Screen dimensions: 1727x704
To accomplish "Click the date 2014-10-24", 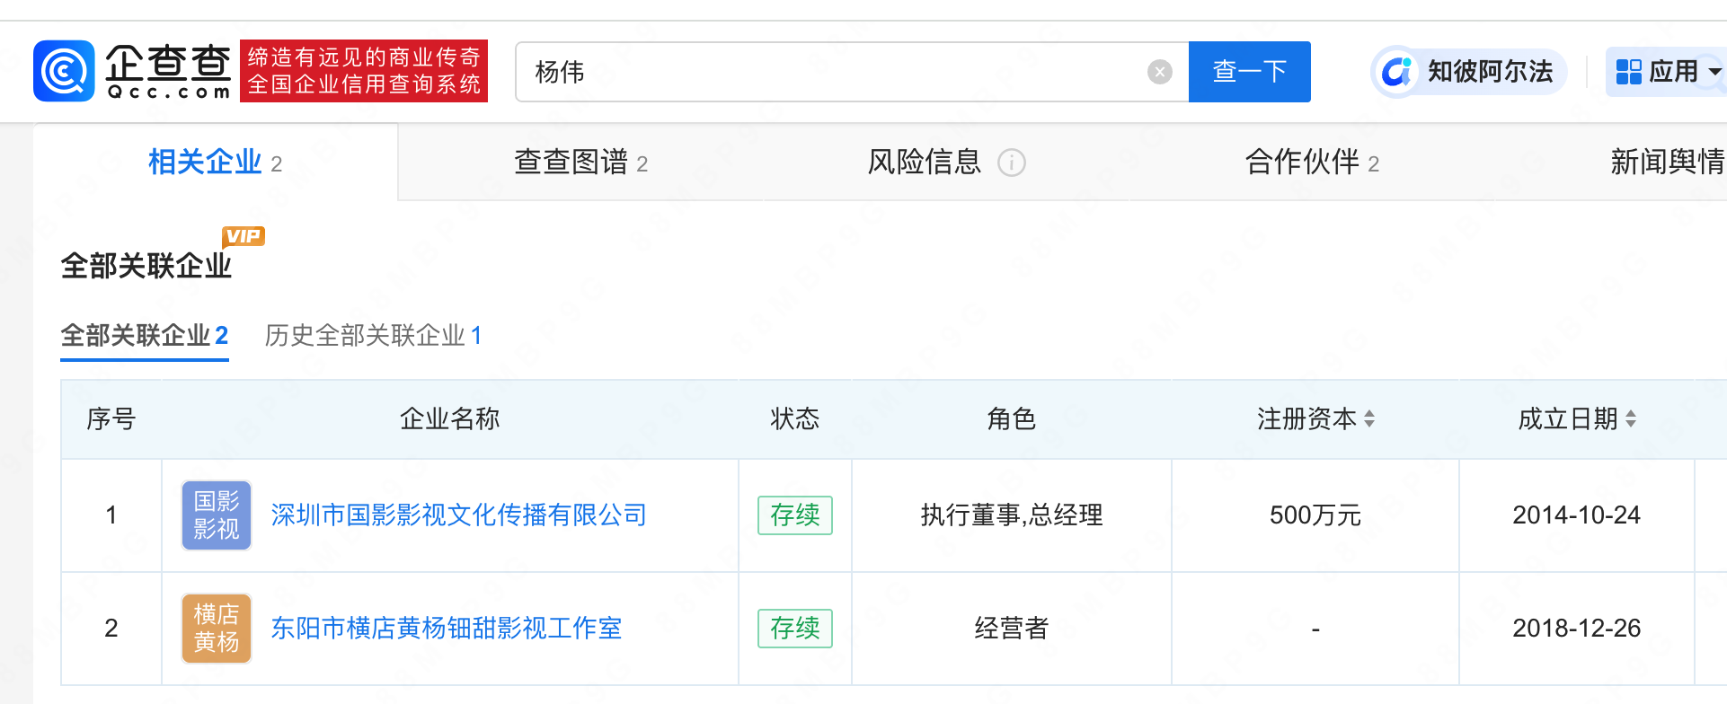I will [1576, 515].
